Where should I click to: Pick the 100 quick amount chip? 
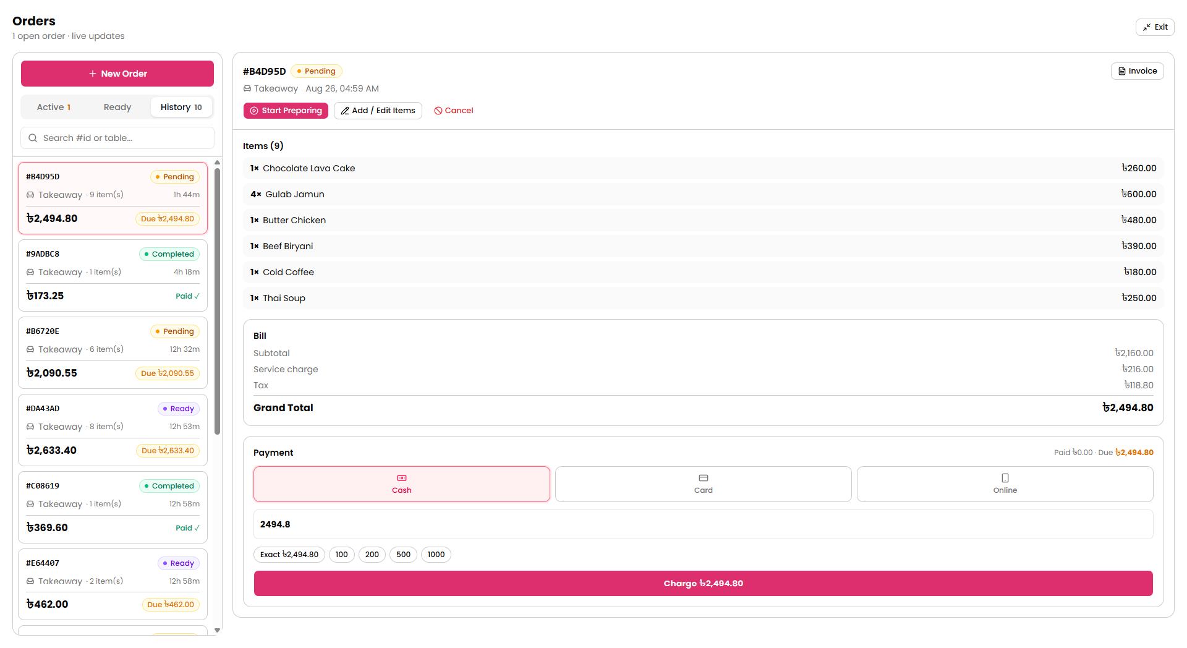pyautogui.click(x=342, y=555)
